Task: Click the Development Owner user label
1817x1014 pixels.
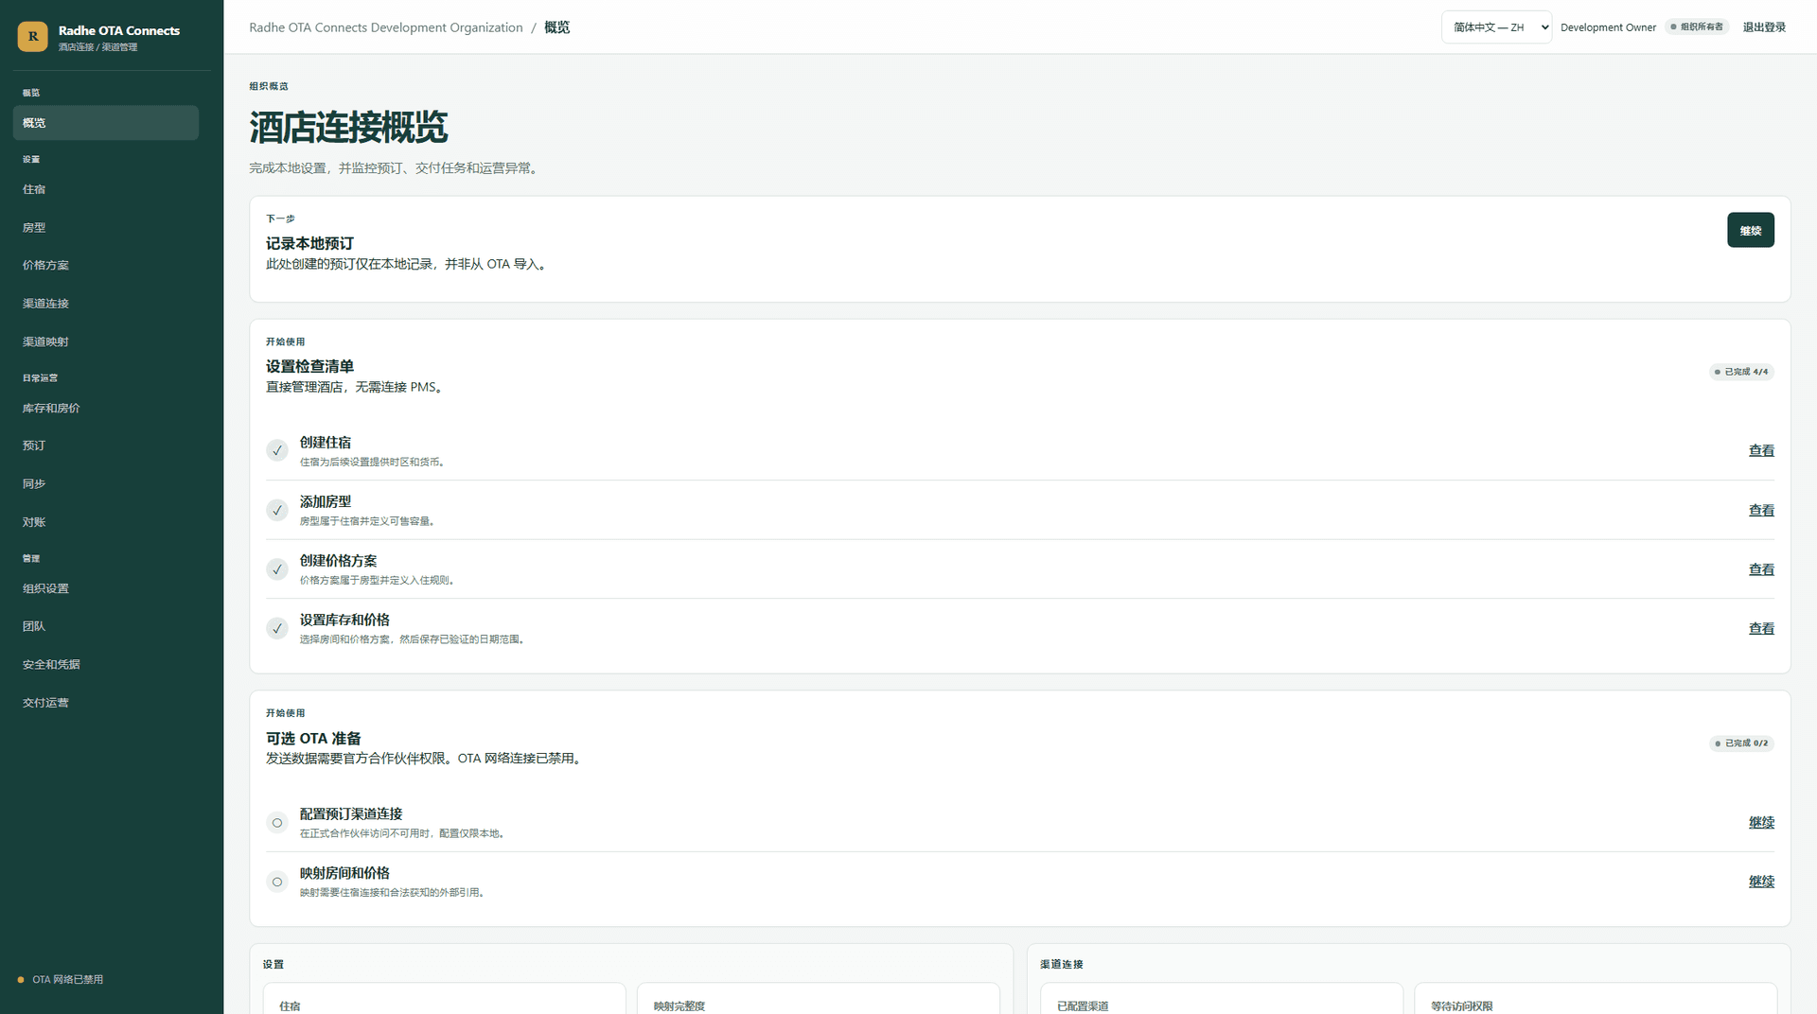Action: (1608, 27)
